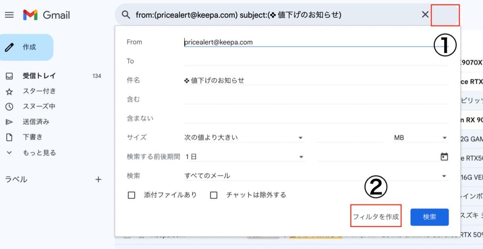Click the 134 unread count
The width and height of the screenshot is (483, 249).
coord(97,76)
